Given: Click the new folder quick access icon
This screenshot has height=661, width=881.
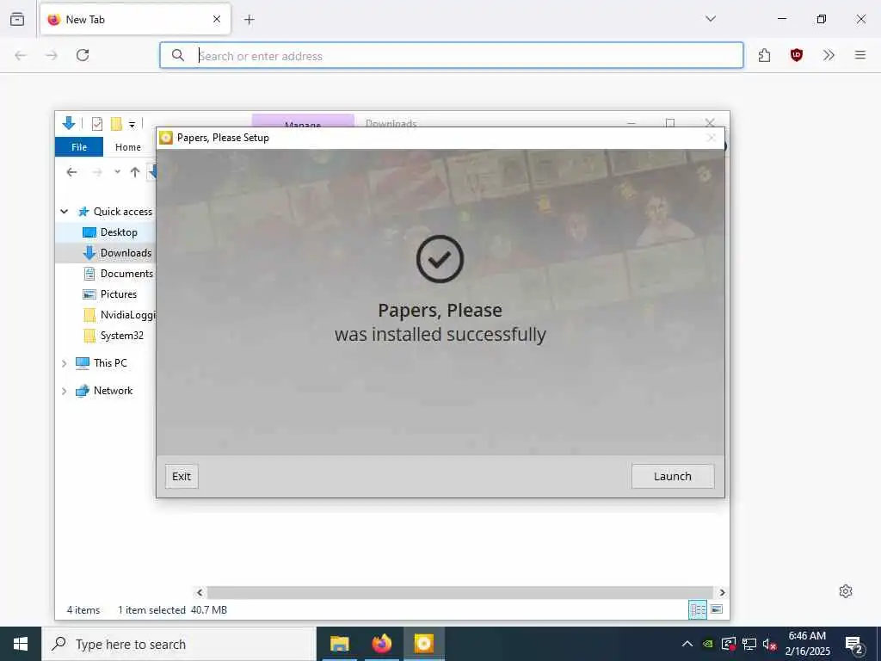Looking at the screenshot, I should pos(116,124).
